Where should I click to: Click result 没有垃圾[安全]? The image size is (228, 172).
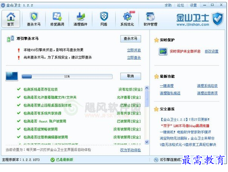coord(131,89)
